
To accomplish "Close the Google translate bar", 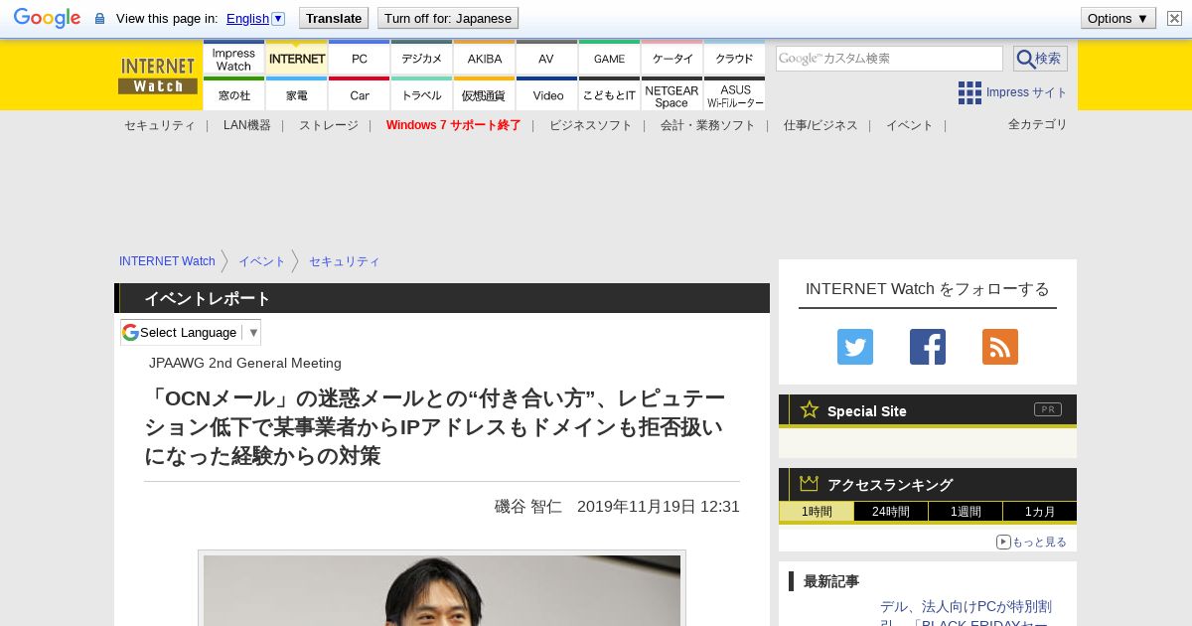I will coord(1172,18).
